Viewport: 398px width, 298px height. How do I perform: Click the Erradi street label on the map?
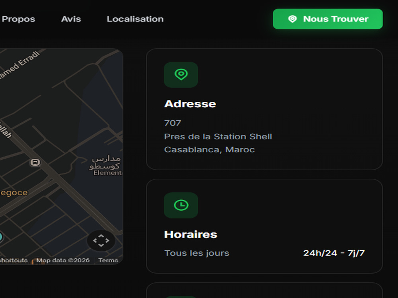(20, 65)
